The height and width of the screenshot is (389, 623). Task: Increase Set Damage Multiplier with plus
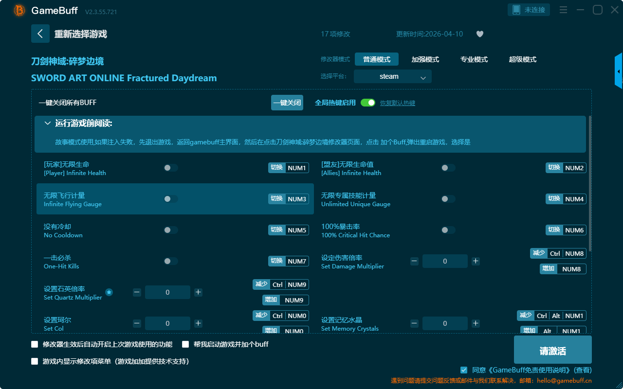pos(476,261)
